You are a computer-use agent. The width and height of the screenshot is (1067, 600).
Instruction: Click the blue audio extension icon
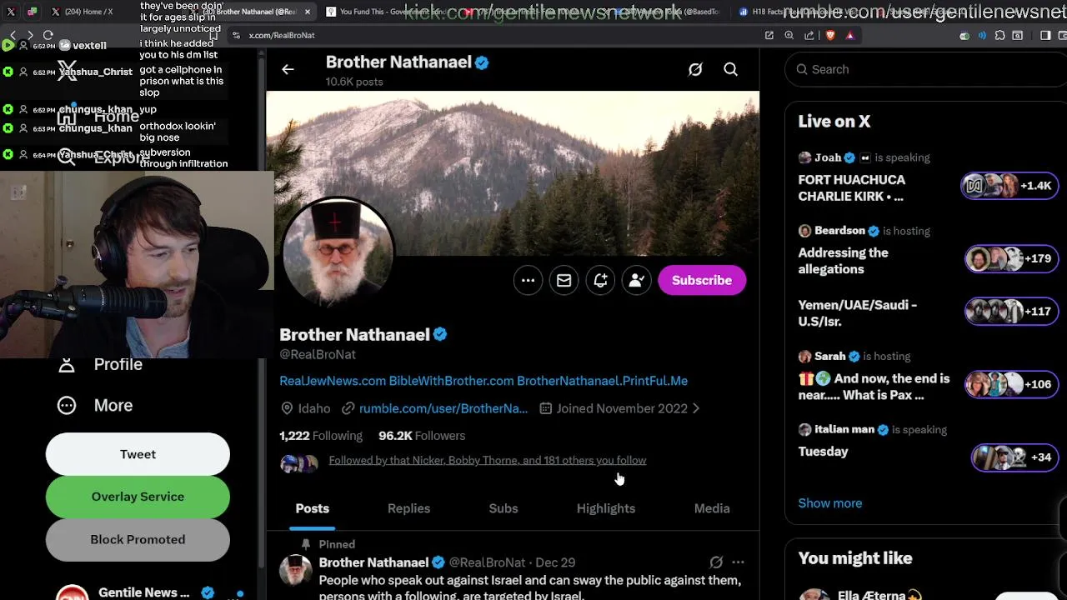coord(982,36)
